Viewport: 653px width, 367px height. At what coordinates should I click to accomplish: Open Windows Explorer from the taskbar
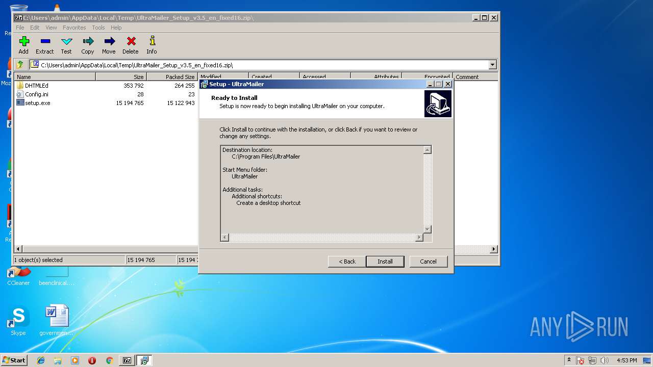tap(58, 360)
